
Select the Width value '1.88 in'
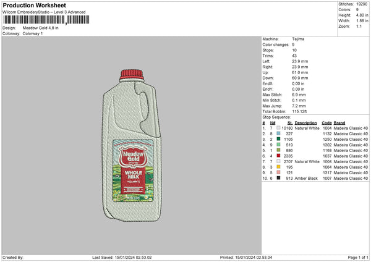click(362, 21)
